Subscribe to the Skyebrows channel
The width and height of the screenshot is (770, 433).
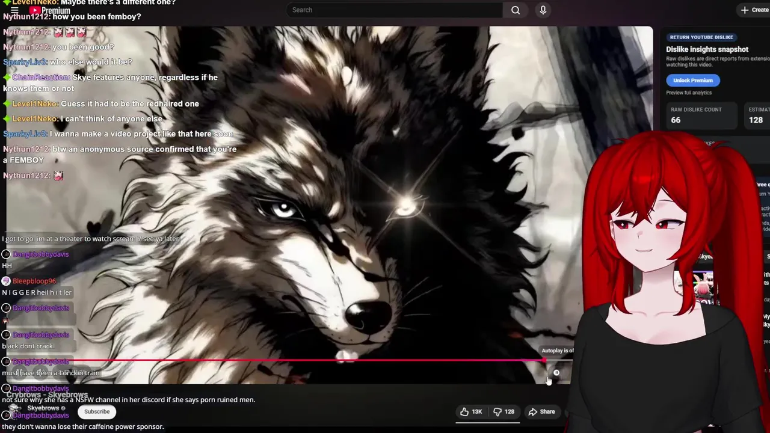[97, 412]
